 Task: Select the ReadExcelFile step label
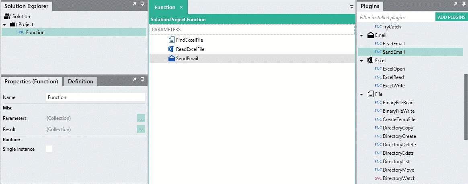coord(190,49)
